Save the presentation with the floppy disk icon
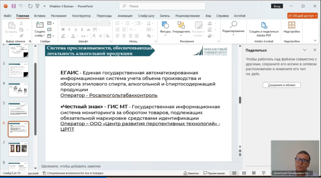321x178 pixels. 13,6
